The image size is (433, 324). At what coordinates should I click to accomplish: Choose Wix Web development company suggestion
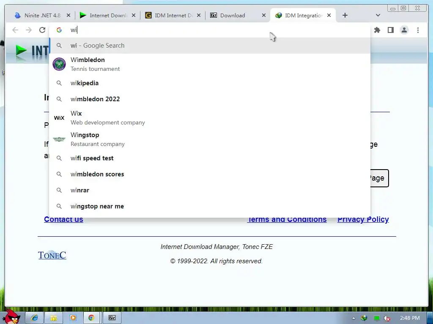pos(210,118)
